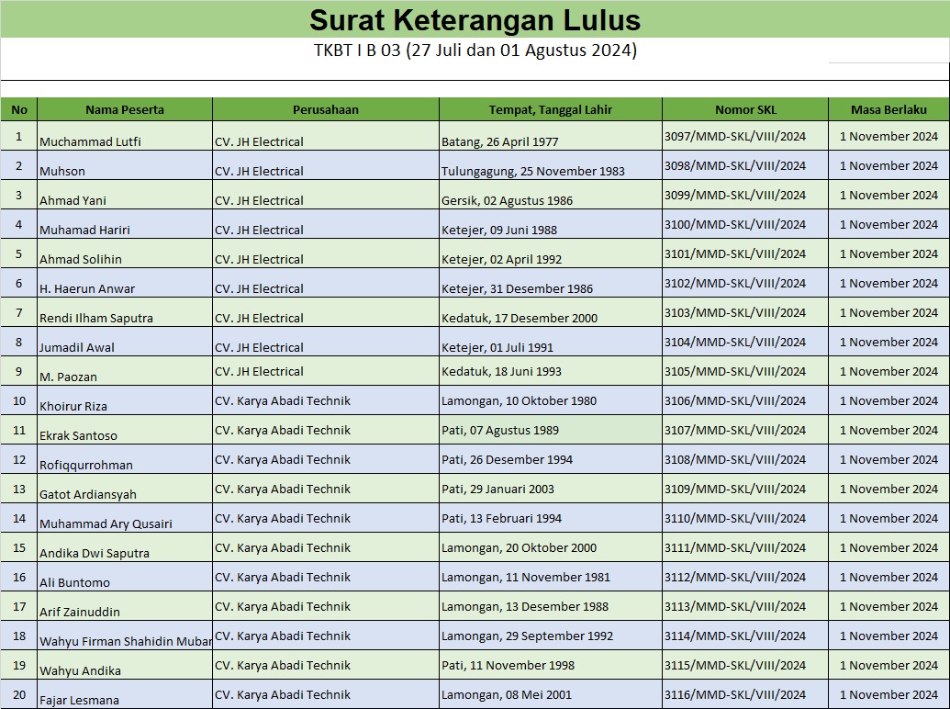Viewport: 950px width, 709px height.
Task: Click the 'Perusahaan' column header
Action: coord(325,109)
